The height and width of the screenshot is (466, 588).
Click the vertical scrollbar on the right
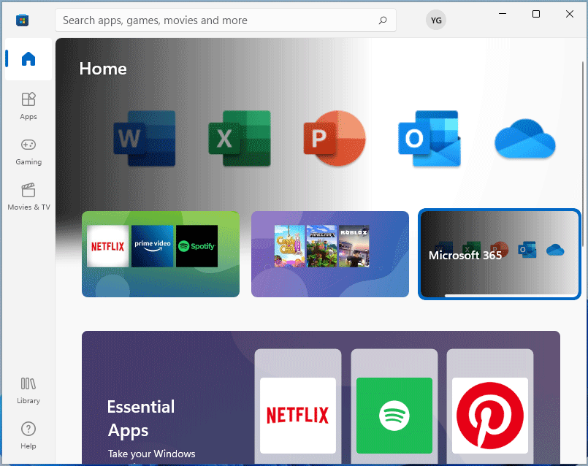[582, 153]
